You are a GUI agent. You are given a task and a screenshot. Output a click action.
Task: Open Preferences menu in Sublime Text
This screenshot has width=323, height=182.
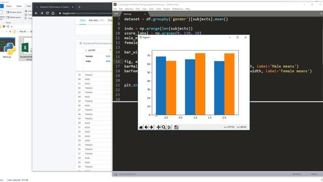[x=178, y=9]
